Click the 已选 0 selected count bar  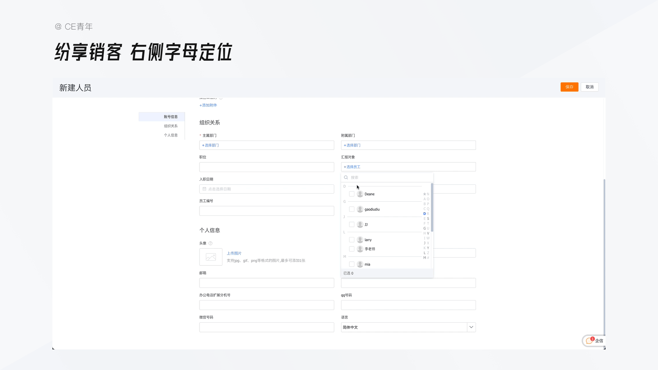click(387, 273)
